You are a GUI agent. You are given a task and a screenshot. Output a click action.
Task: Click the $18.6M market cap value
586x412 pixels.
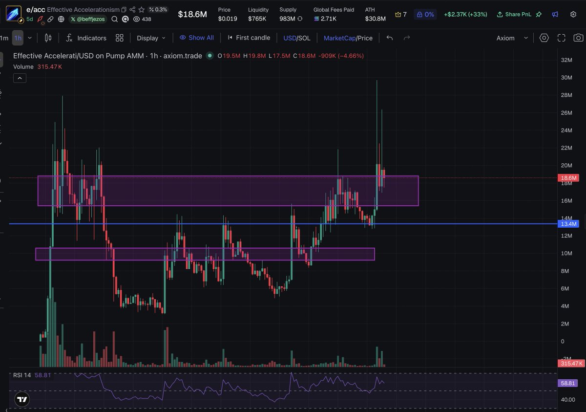coord(192,14)
